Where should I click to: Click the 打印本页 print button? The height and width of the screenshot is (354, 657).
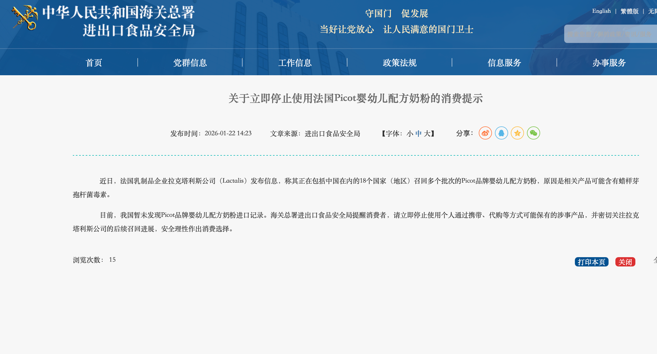591,262
